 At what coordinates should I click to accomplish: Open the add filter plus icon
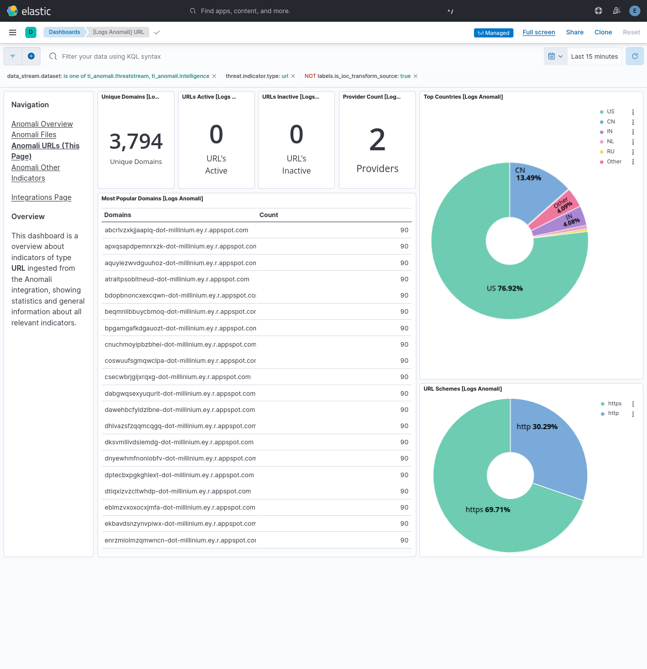coord(31,56)
